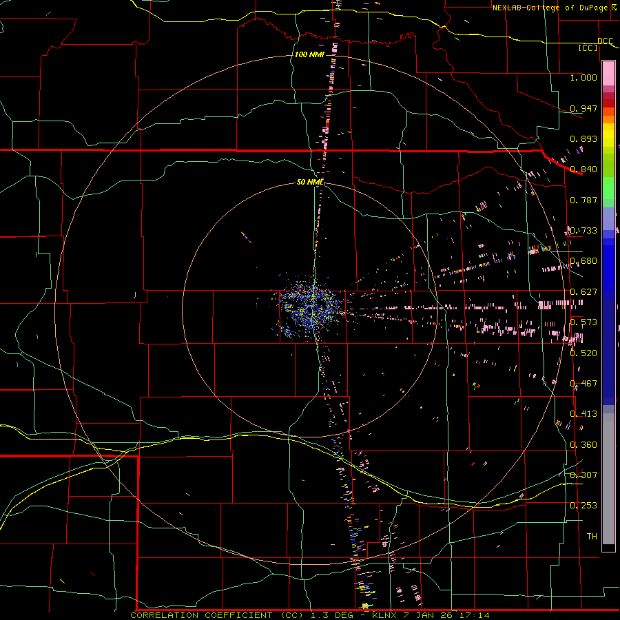The height and width of the screenshot is (620, 620).
Task: Click the 100 NMI range ring label
Action: (309, 54)
